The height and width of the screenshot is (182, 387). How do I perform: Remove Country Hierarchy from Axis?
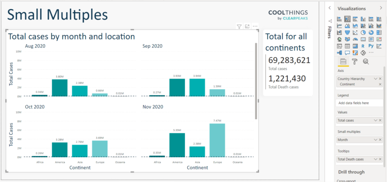point(380,79)
